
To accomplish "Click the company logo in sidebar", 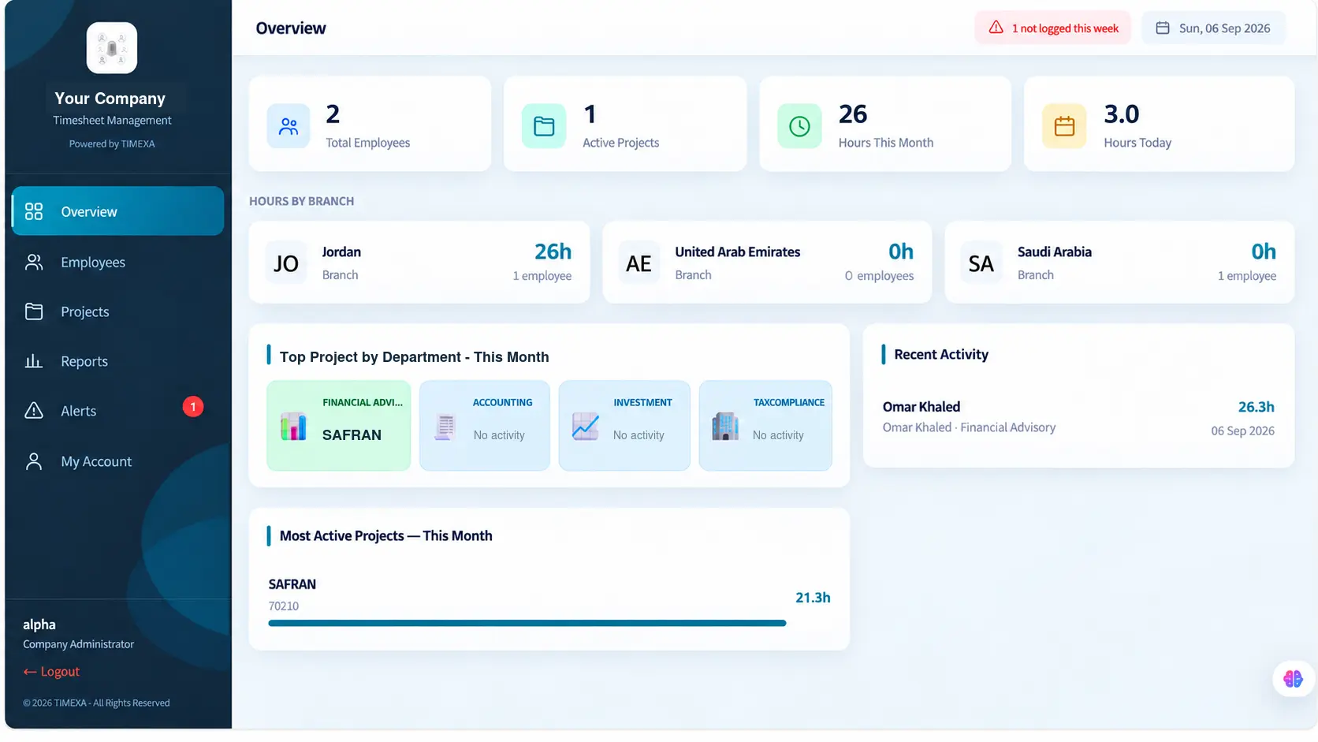I will point(112,48).
